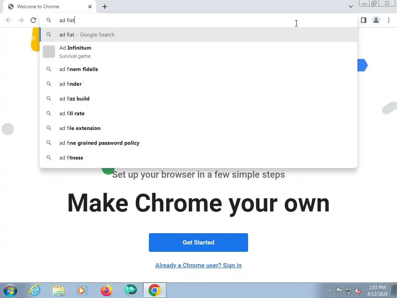Launch Firefox from the taskbar
This screenshot has height=298, width=397.
pyautogui.click(x=106, y=290)
